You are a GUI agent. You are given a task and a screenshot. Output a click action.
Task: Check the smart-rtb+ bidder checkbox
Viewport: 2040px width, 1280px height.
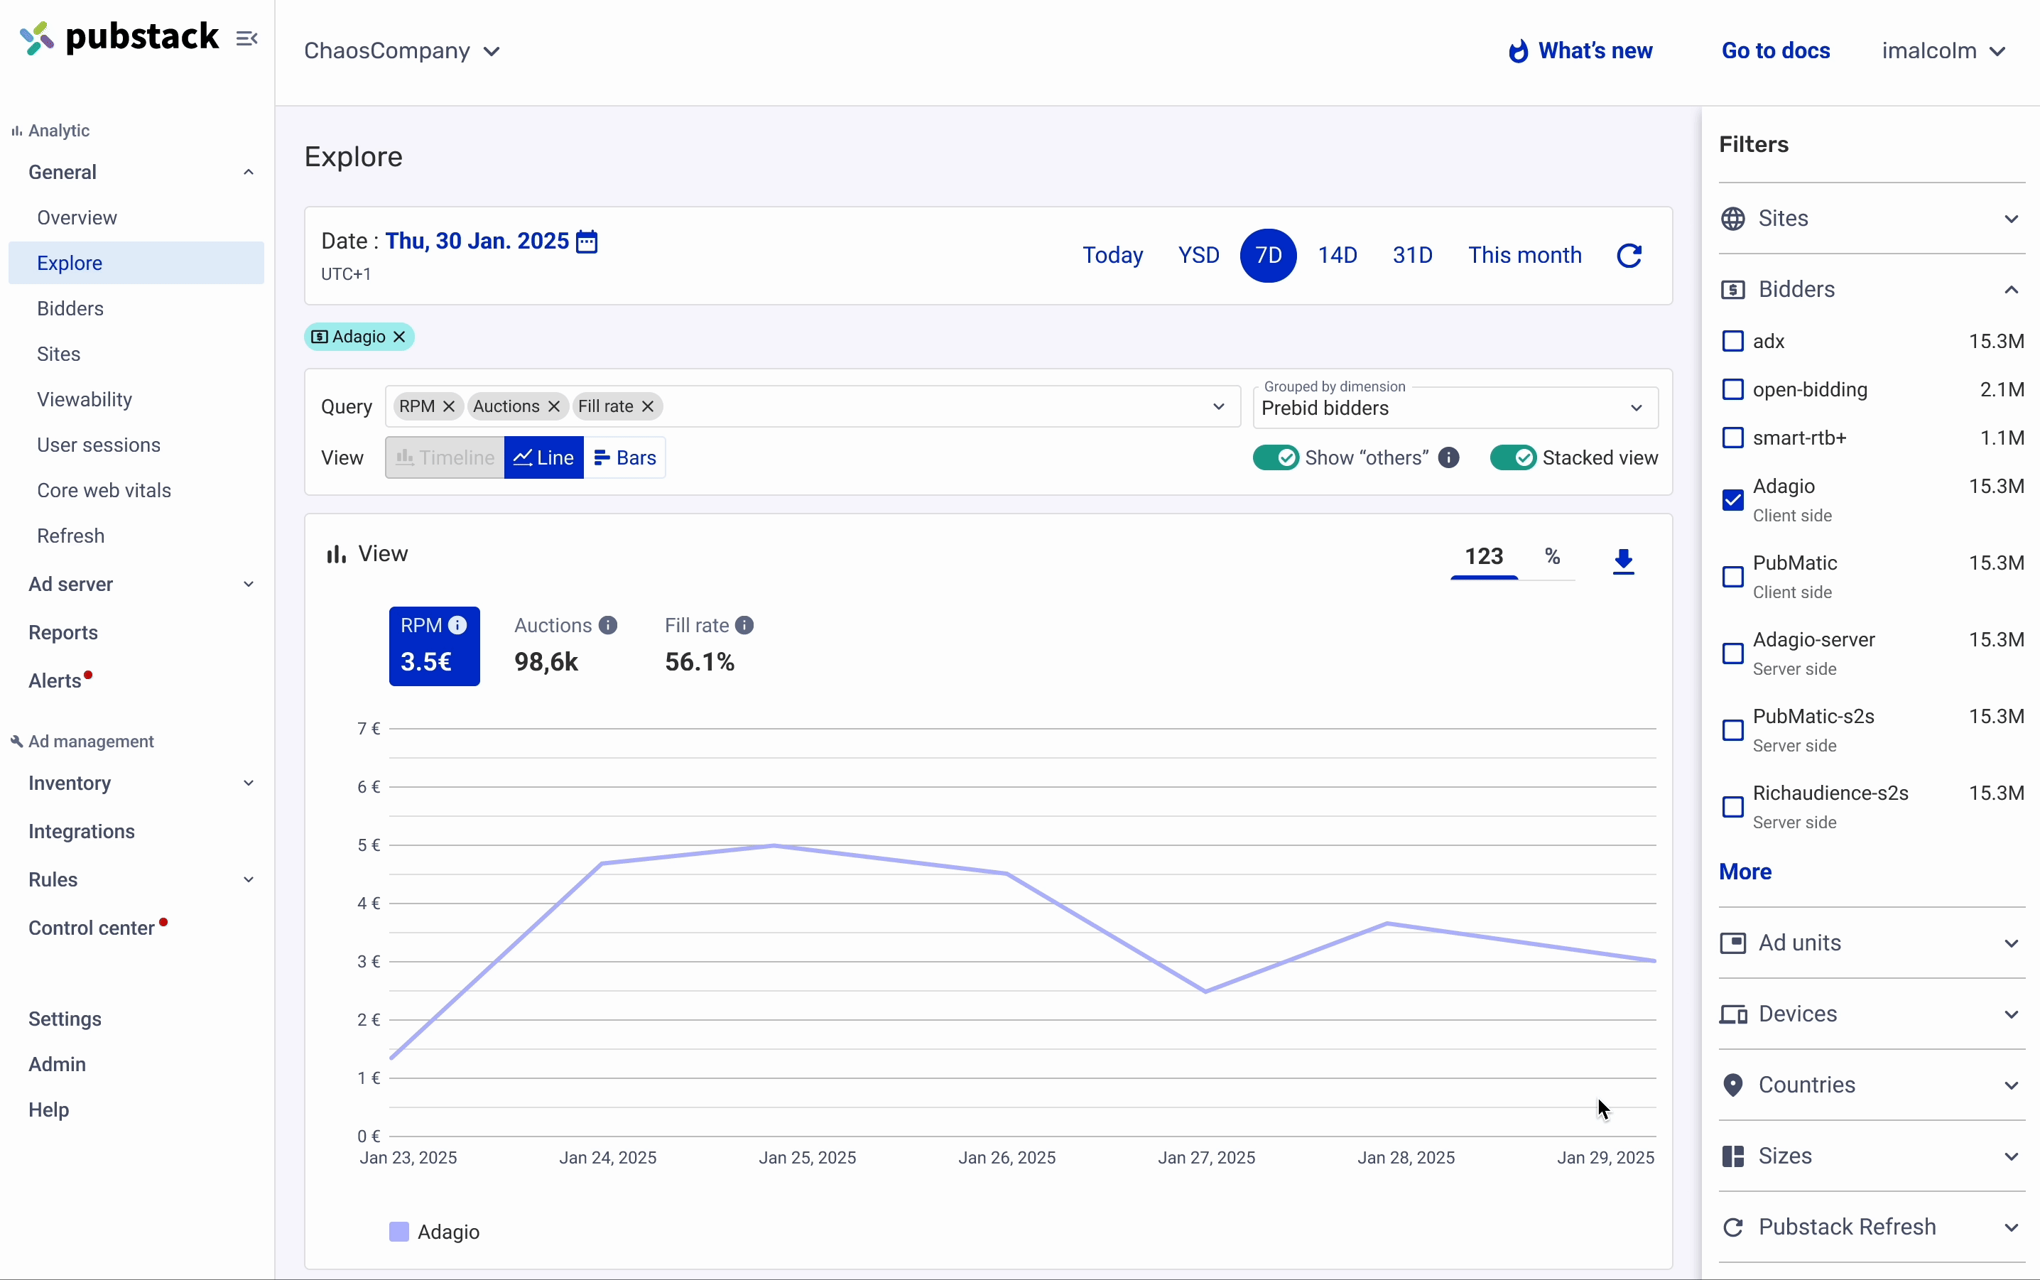[x=1734, y=438]
